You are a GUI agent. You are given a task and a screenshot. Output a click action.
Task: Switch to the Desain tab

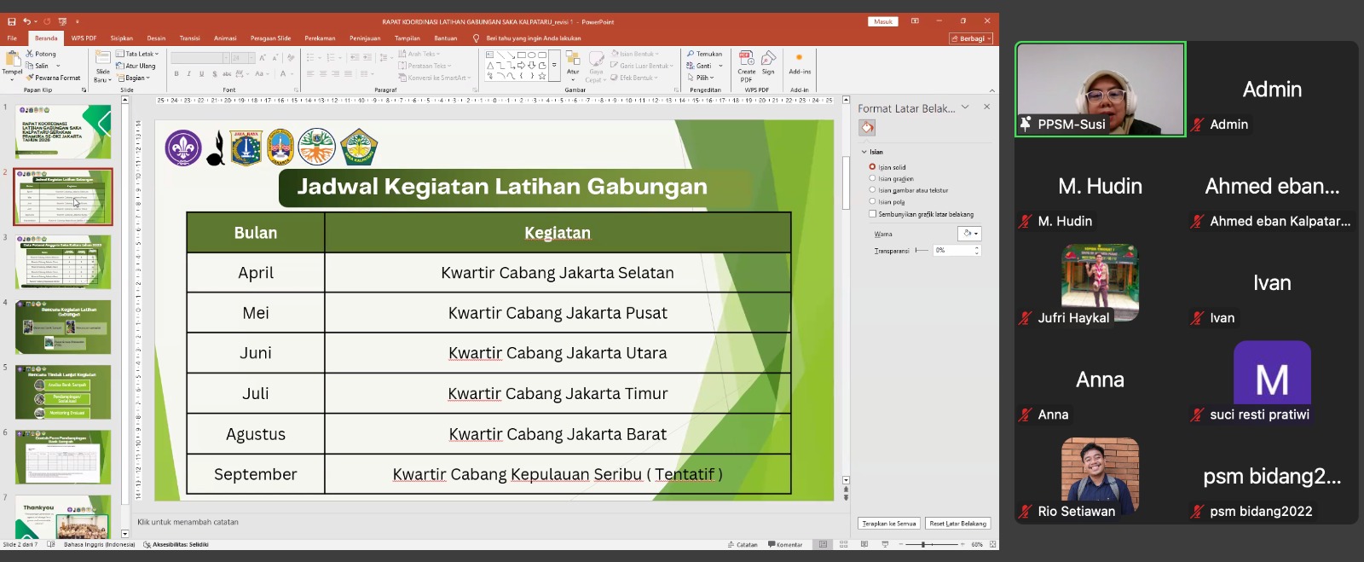click(156, 38)
